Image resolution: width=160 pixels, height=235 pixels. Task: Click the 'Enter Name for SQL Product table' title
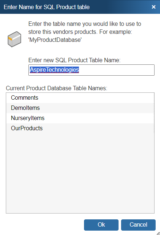tap(47, 7)
